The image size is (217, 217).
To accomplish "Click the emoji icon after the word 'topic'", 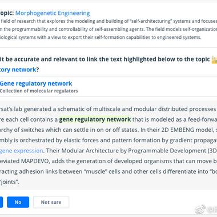I will 214,59.
